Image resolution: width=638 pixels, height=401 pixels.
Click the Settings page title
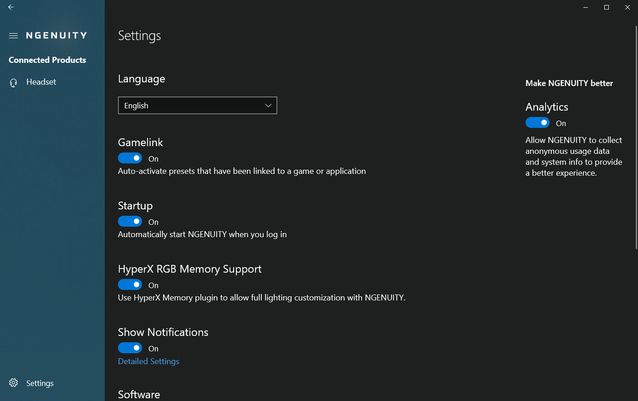[x=139, y=36]
